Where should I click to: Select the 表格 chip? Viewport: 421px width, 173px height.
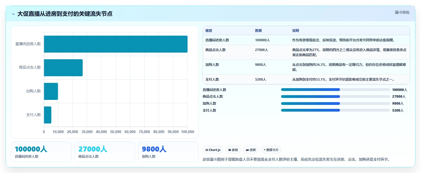click(x=233, y=150)
